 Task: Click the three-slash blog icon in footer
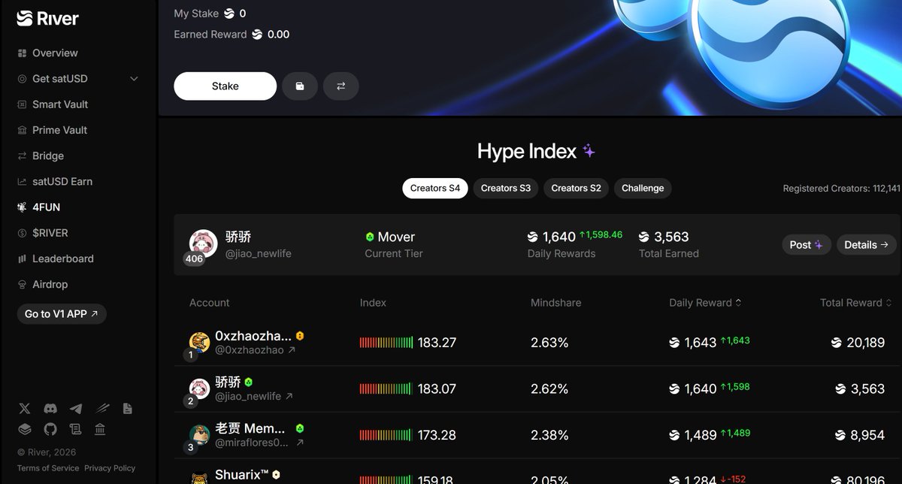[x=101, y=408]
